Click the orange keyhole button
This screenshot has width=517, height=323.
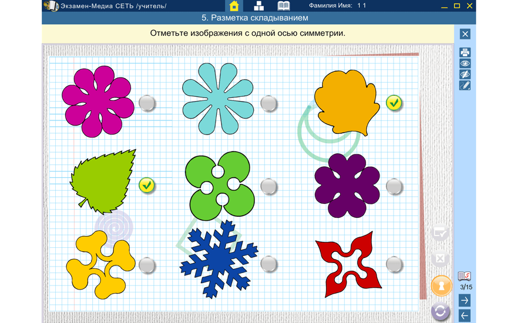(x=441, y=286)
